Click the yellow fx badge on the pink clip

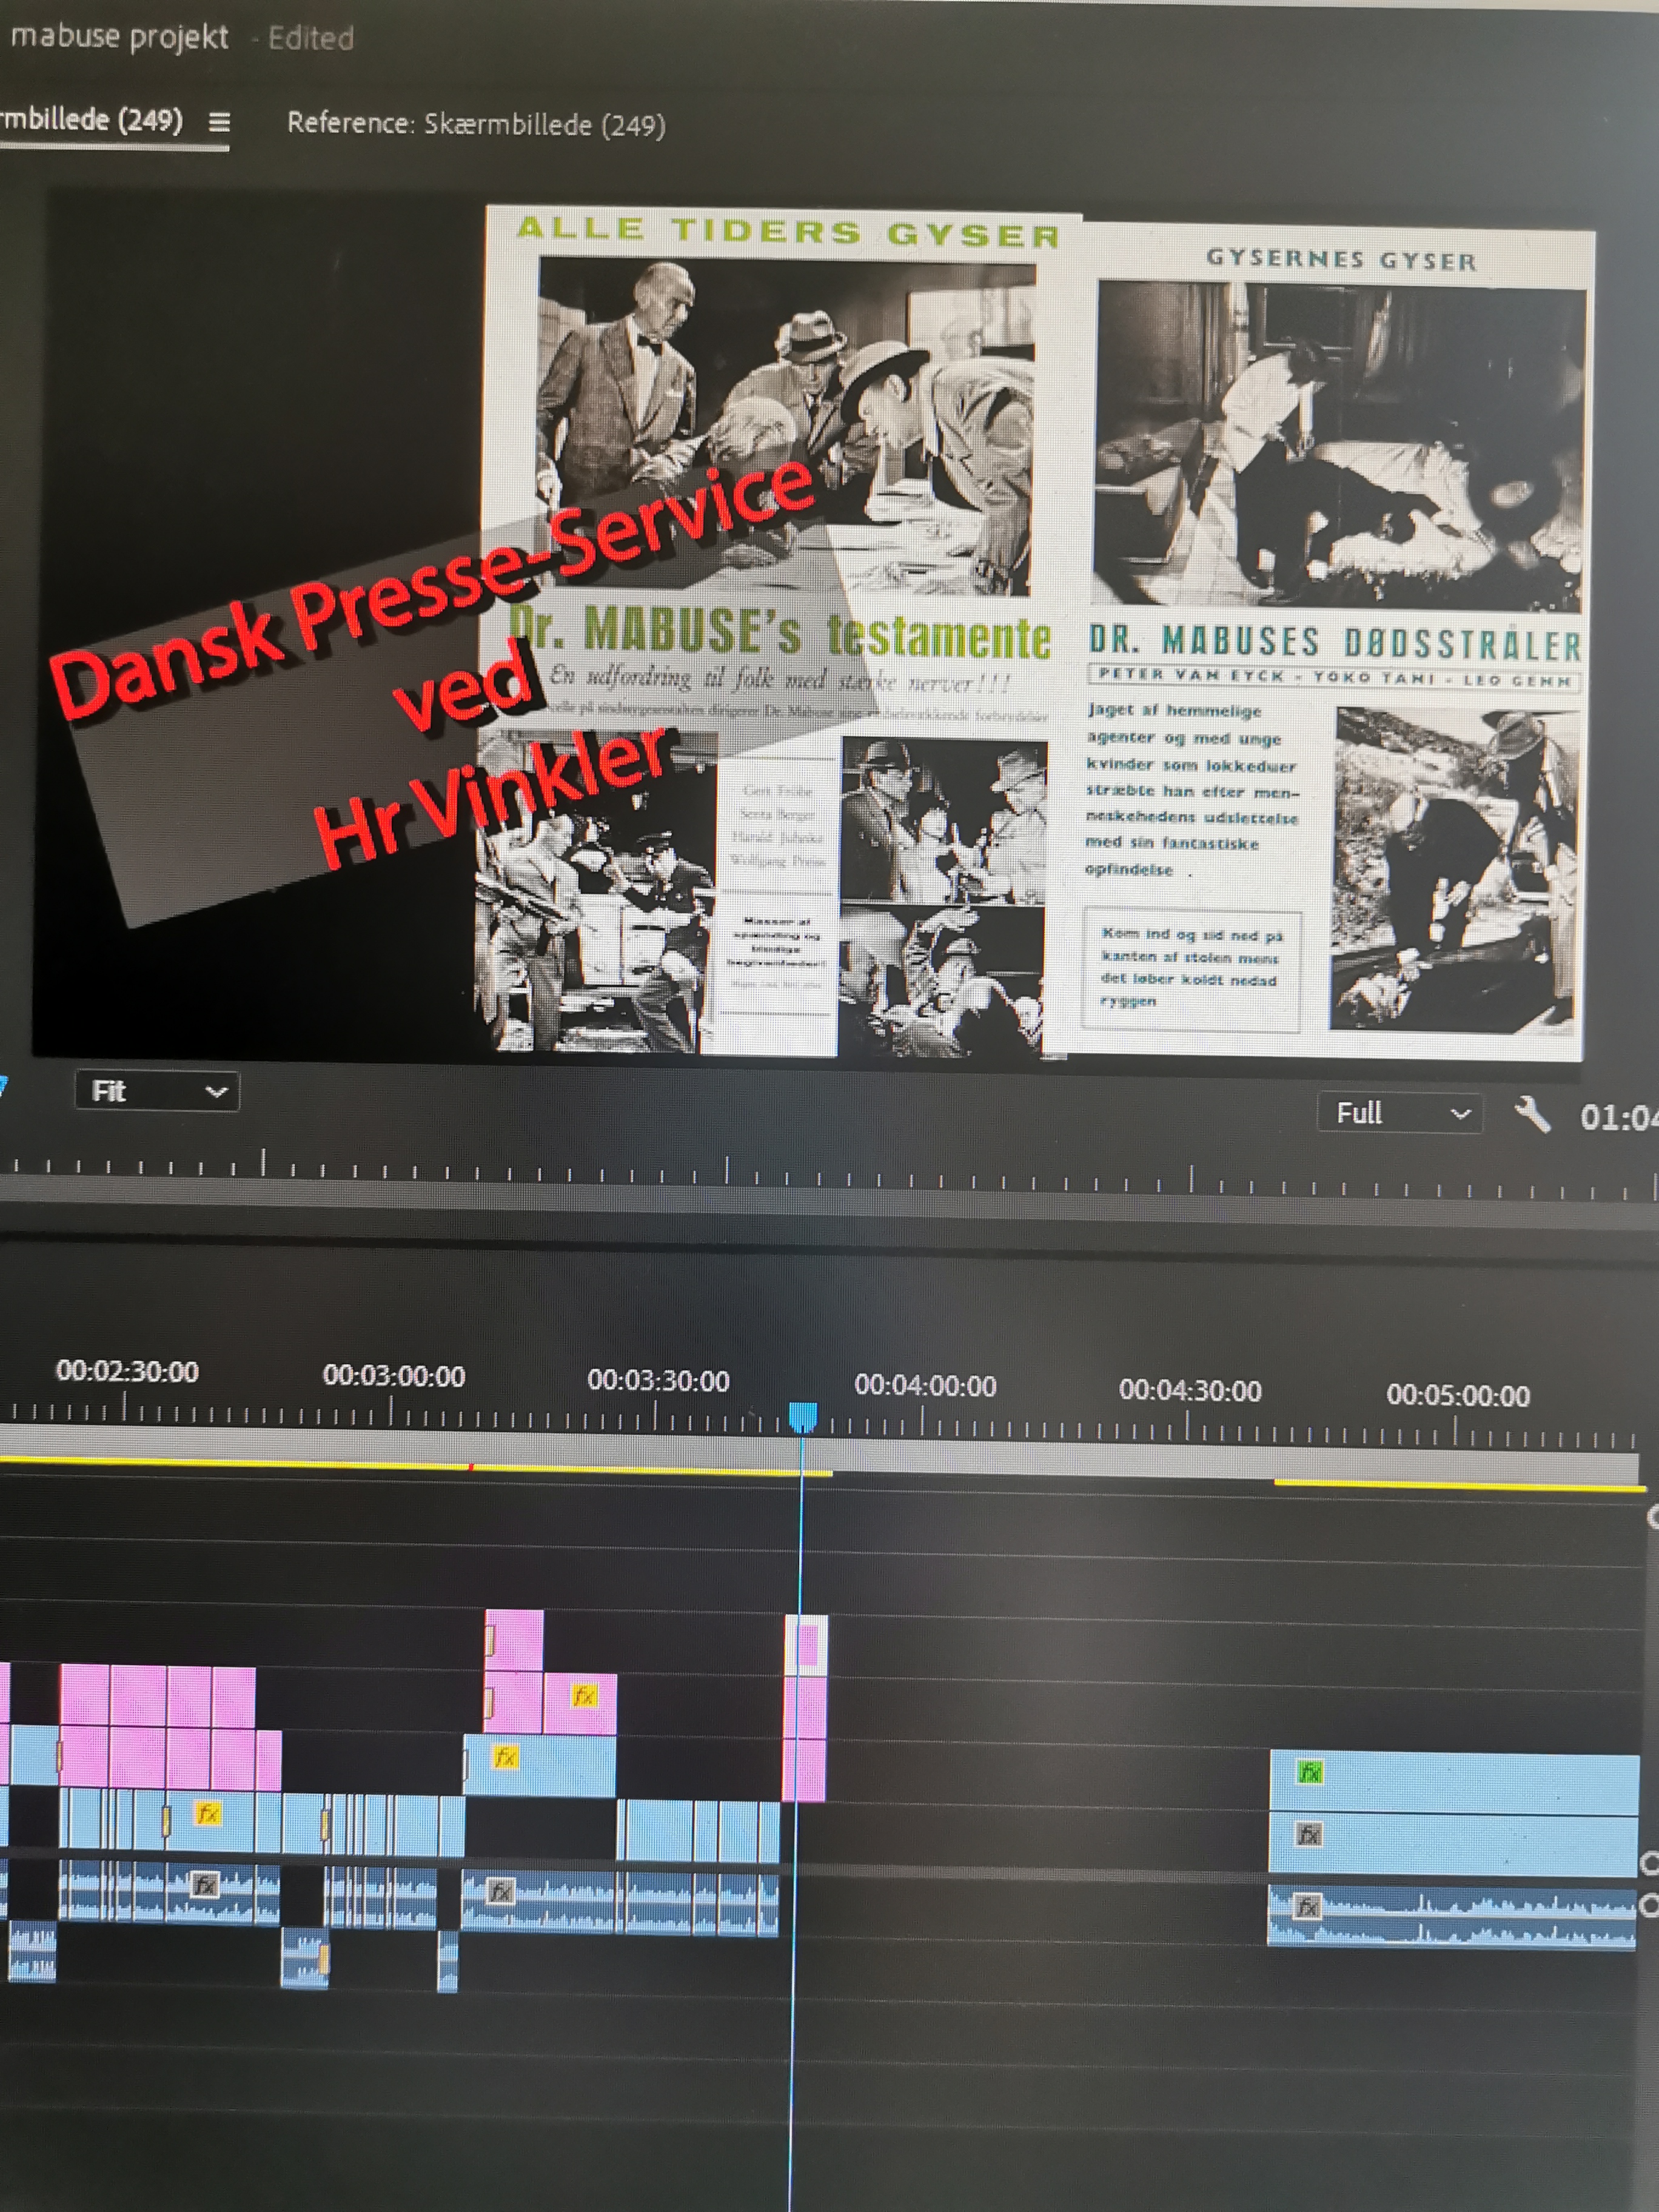pos(584,1695)
